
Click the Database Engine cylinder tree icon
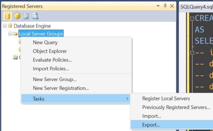(x=10, y=26)
